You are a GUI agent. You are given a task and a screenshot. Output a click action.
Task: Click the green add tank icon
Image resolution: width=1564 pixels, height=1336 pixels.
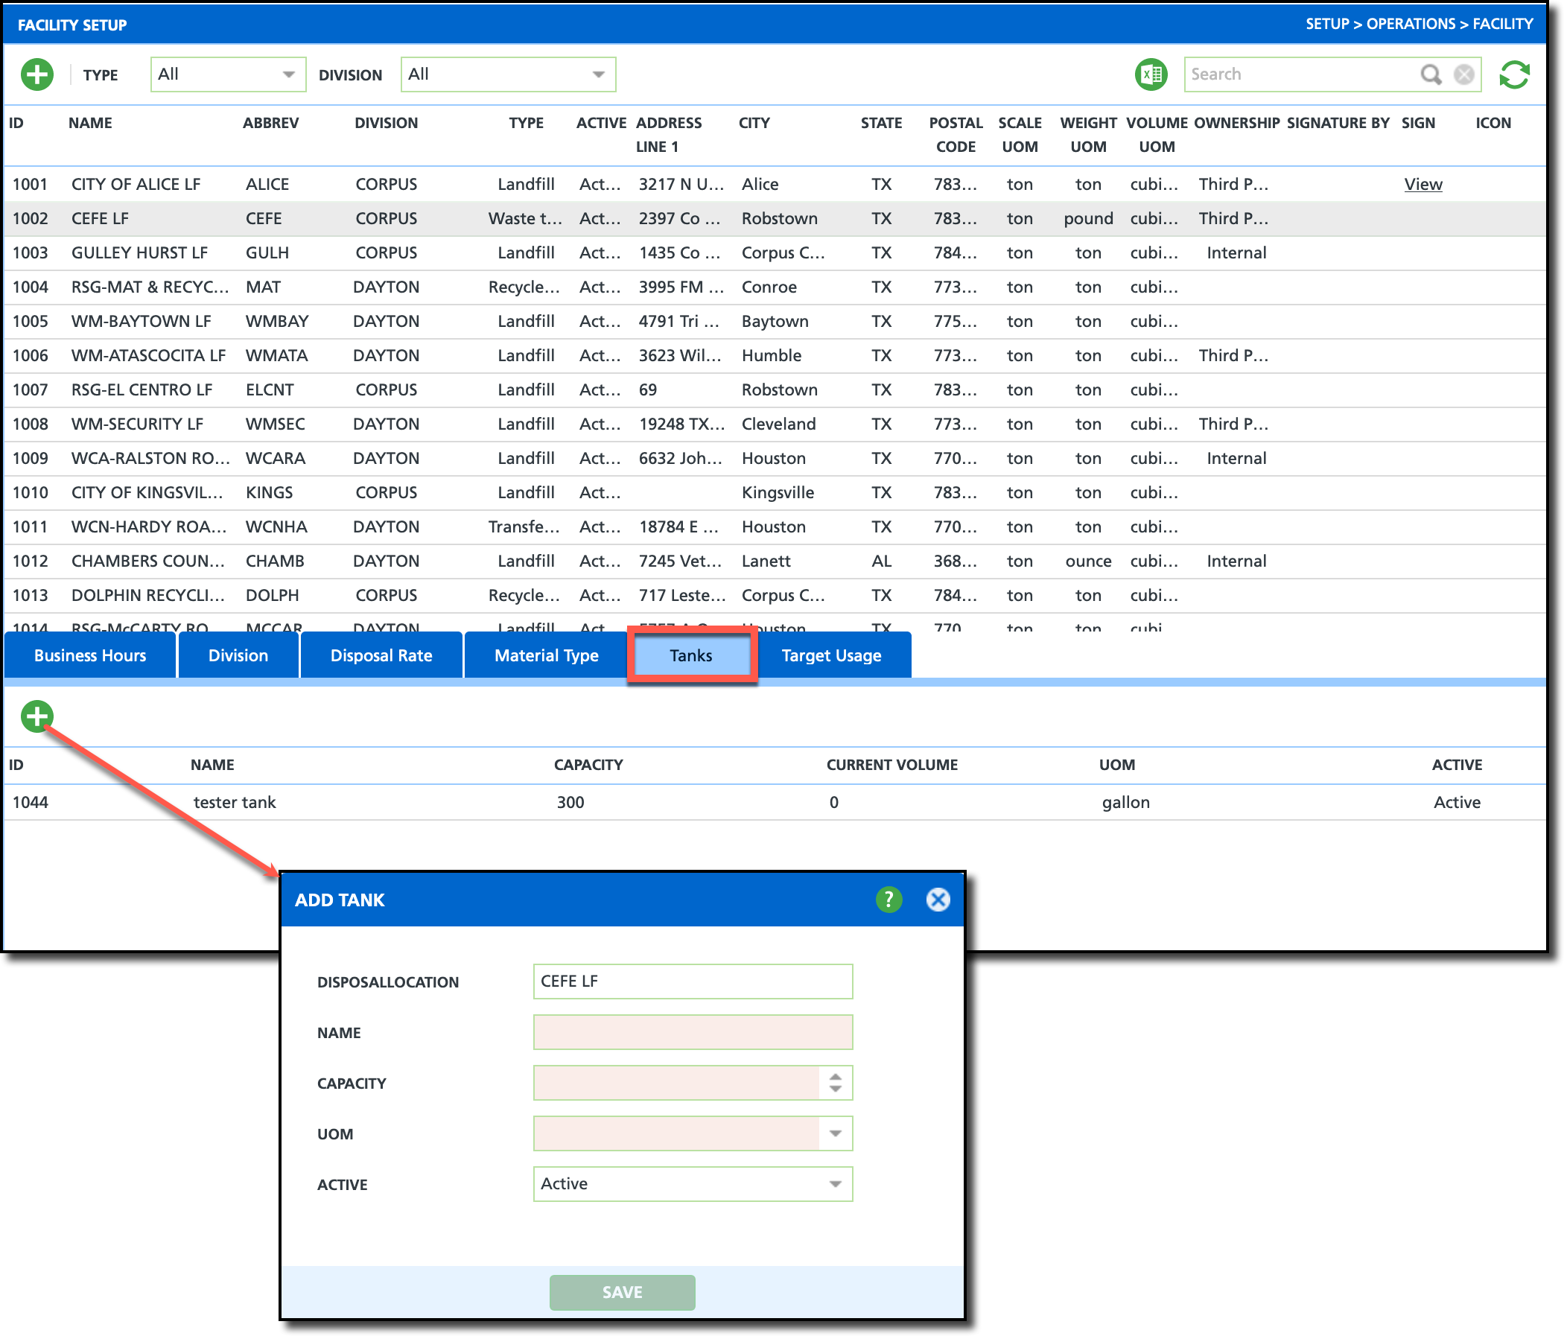[x=37, y=716]
